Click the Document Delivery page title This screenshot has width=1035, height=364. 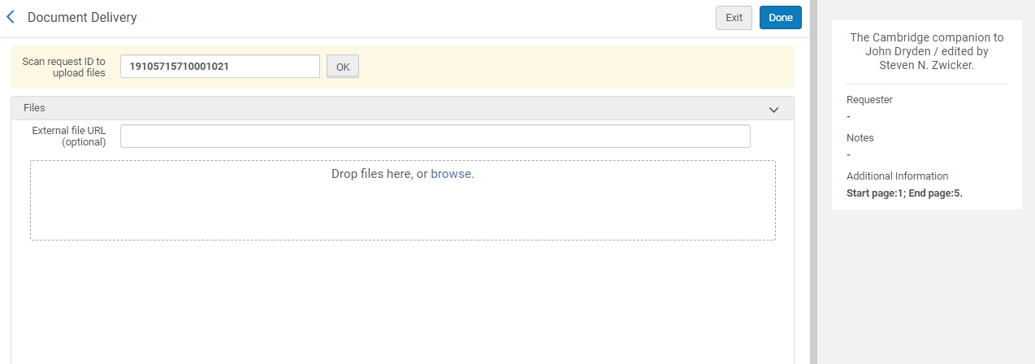(x=82, y=17)
